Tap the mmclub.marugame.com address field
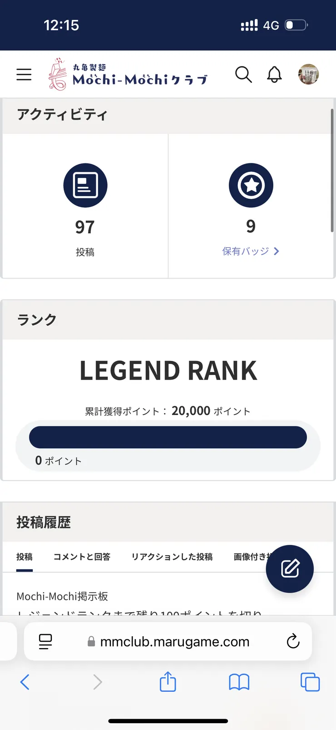Viewport: 336px width, 730px height. tap(168, 642)
